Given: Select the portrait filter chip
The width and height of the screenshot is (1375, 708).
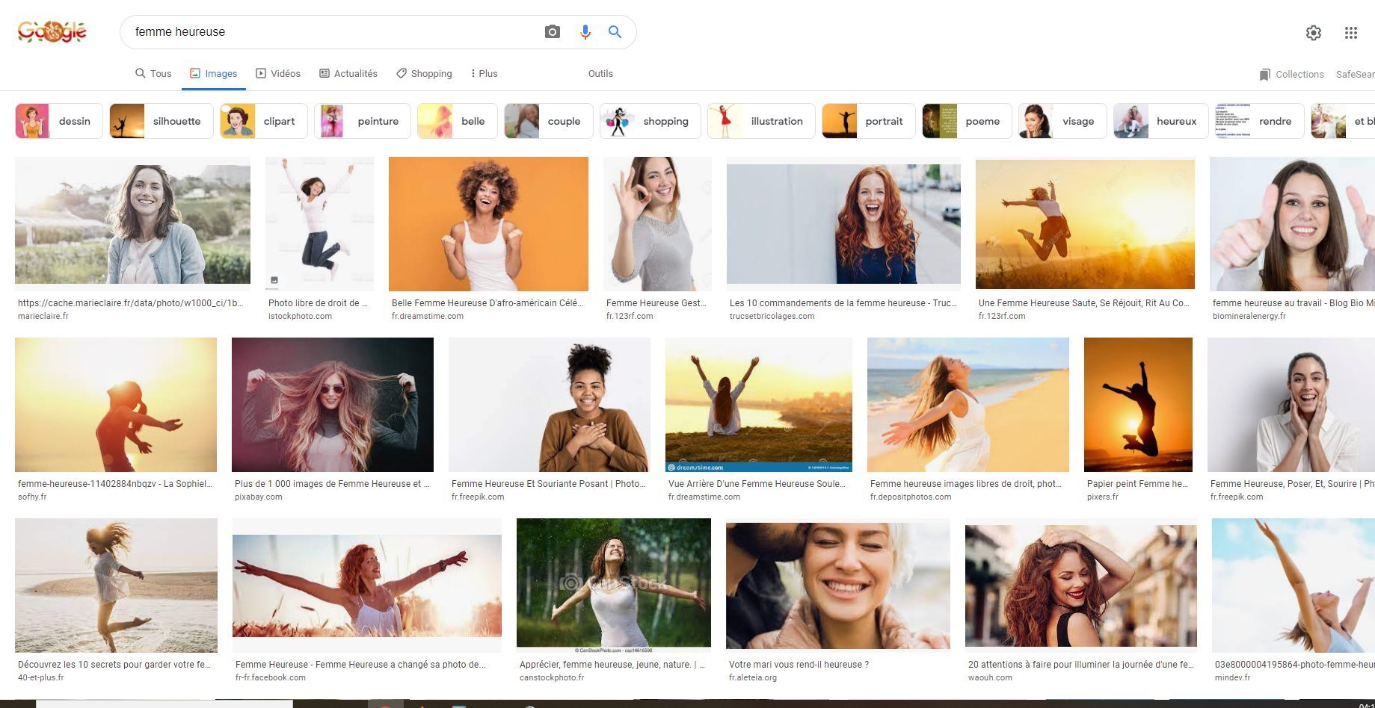Looking at the screenshot, I should (x=868, y=121).
